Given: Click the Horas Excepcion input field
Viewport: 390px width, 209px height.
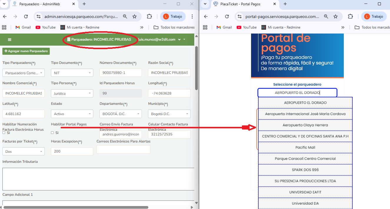Looking at the screenshot, I should click(72, 151).
